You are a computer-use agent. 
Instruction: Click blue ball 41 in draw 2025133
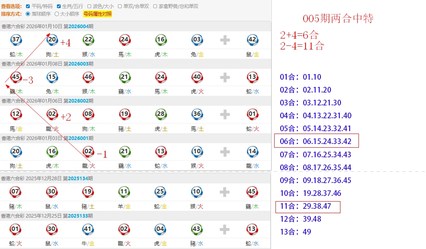tap(88, 229)
